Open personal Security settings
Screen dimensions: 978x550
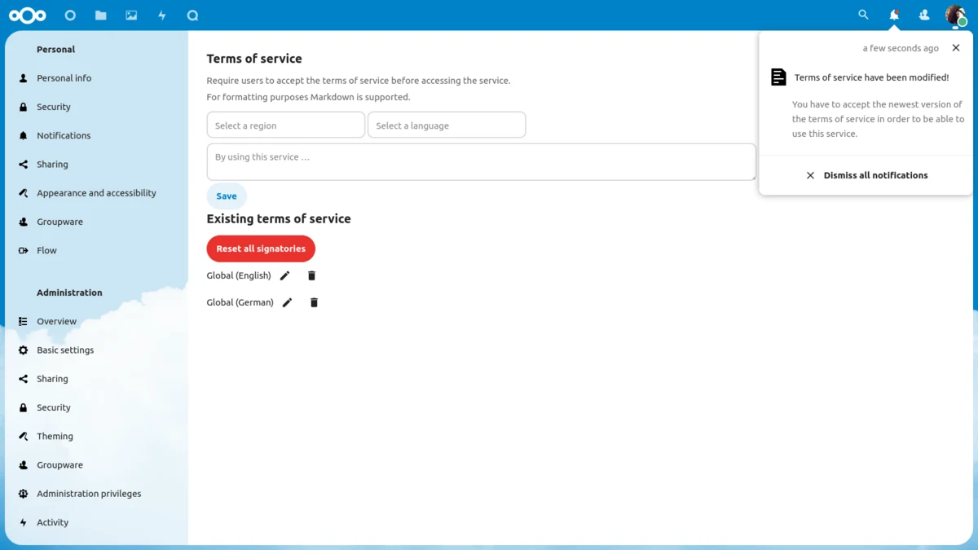click(96, 107)
